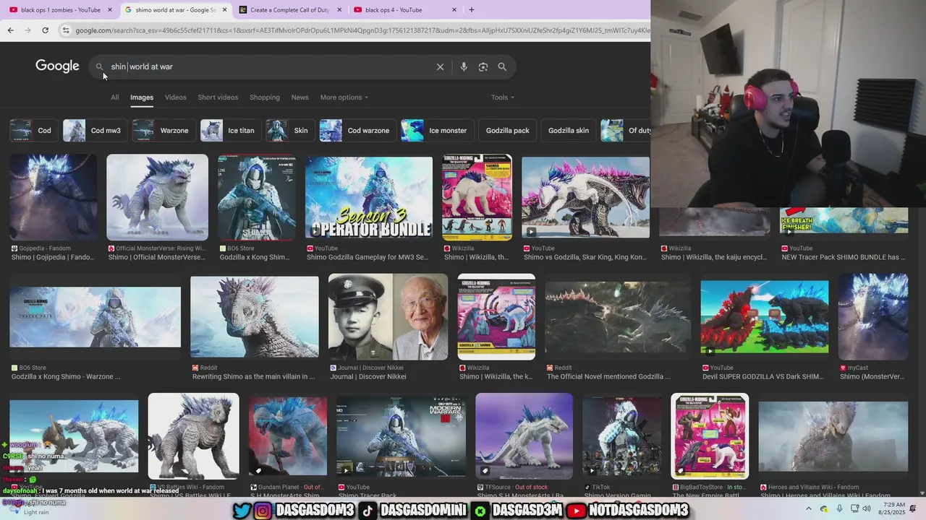Open the site info icon in address bar
926x520 pixels.
[x=66, y=30]
